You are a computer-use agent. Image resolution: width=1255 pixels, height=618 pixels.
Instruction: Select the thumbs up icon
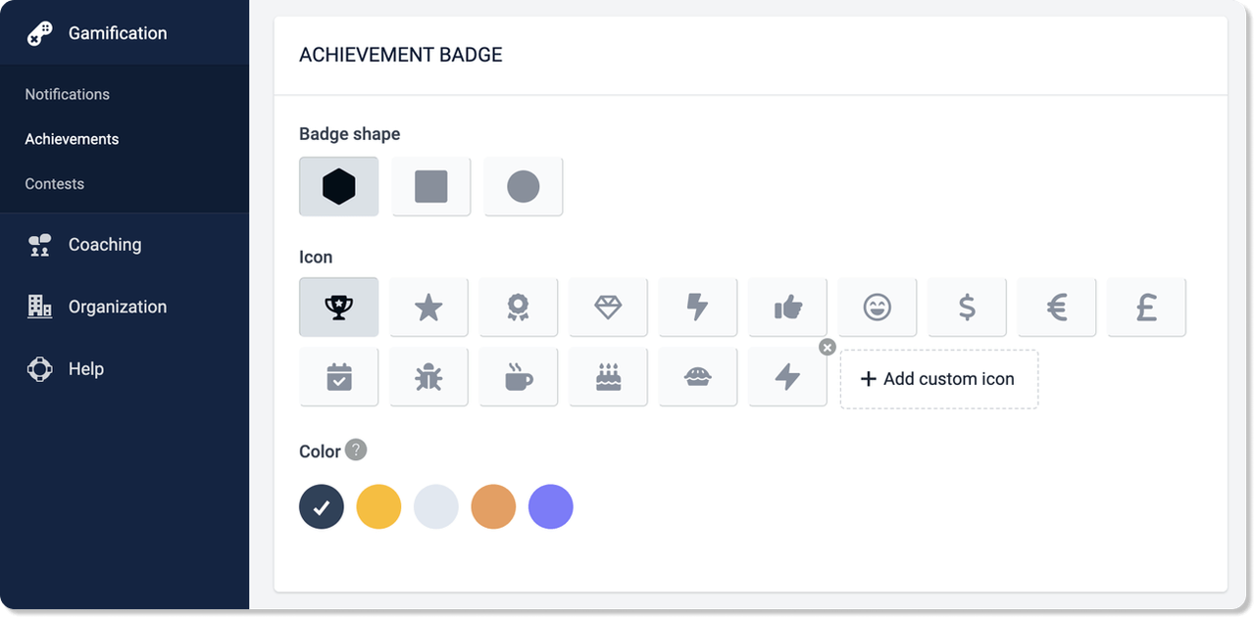point(787,308)
